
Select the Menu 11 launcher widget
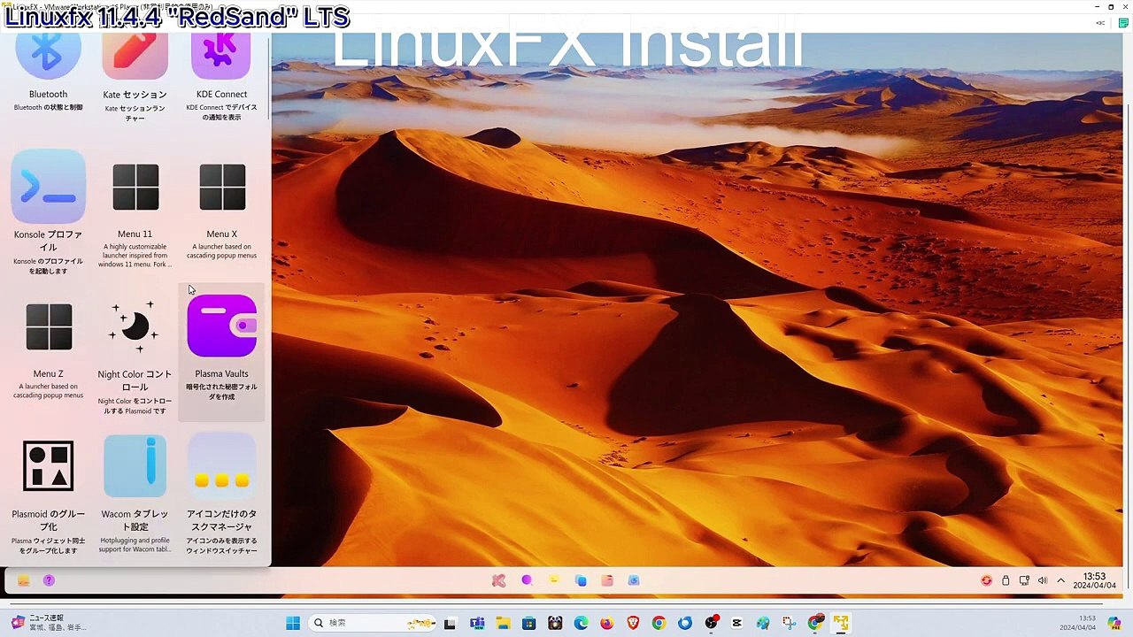135,212
